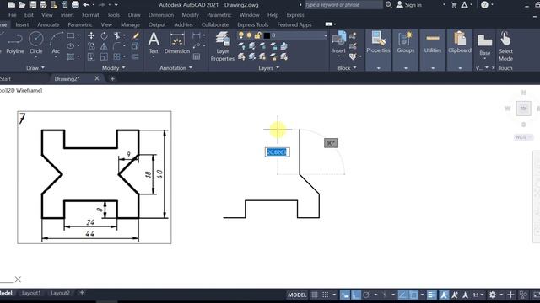Toggle ortho mode in status bar
This screenshot has height=303, width=540.
356,295
